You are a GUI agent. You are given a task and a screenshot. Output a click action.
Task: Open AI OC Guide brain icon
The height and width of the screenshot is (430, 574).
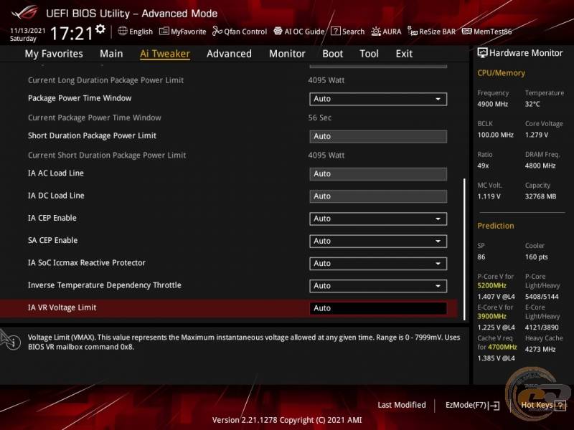pos(278,31)
